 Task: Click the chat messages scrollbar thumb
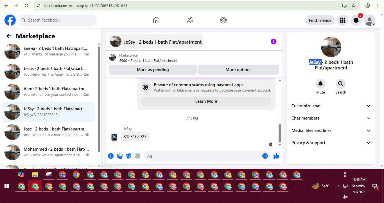coord(280,133)
